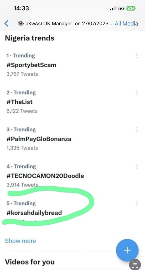
Task: Open options menu for #PalmPayGloBonanza trend
Action: click(x=137, y=129)
